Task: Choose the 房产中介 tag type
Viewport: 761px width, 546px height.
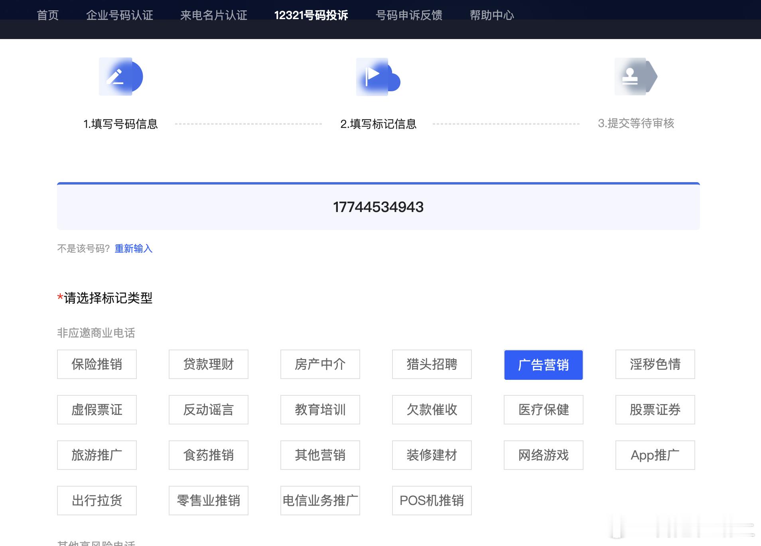Action: click(x=320, y=364)
